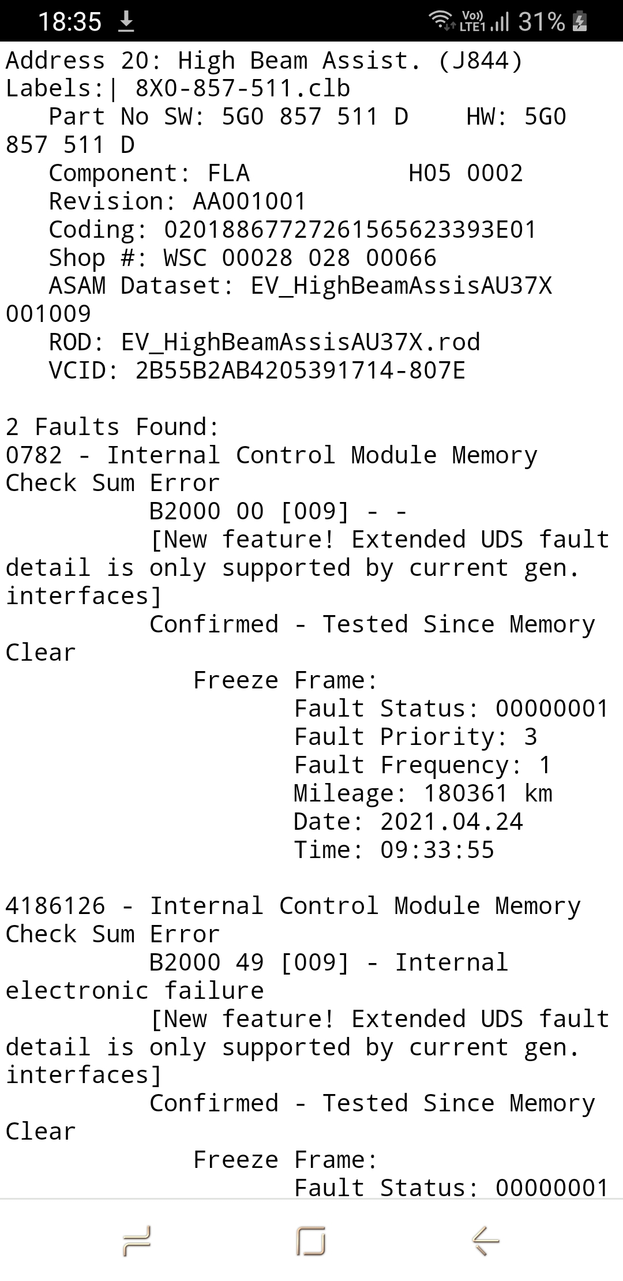Tap the 18:35 clock in status bar
The width and height of the screenshot is (623, 1281).
pos(69,22)
